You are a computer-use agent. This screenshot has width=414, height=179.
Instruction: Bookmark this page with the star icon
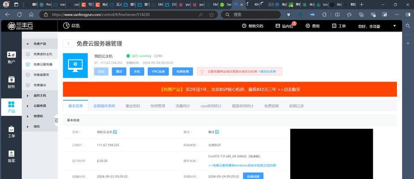(x=211, y=15)
